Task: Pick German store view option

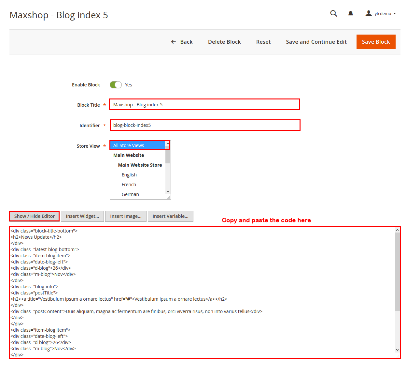Action: tap(130, 194)
